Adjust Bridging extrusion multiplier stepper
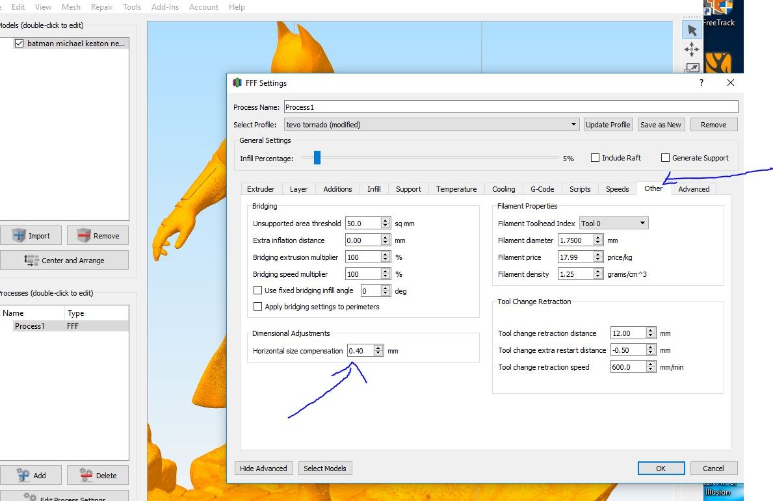This screenshot has height=501, width=773. pyautogui.click(x=386, y=257)
